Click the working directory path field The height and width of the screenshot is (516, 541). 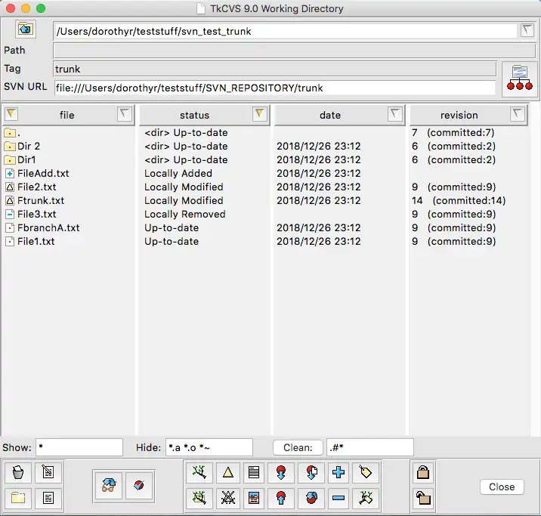(x=285, y=32)
